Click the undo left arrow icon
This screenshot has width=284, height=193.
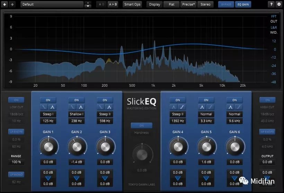click(5, 5)
